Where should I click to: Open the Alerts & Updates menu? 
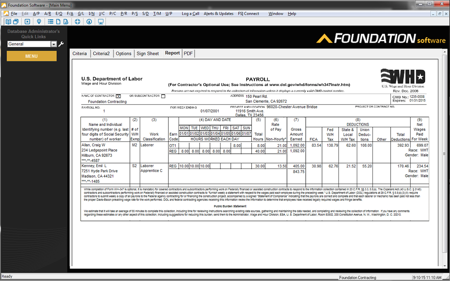point(218,14)
